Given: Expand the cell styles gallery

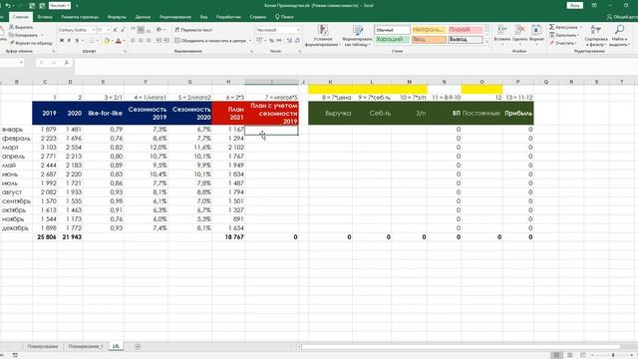Looking at the screenshot, I should tap(486, 42).
